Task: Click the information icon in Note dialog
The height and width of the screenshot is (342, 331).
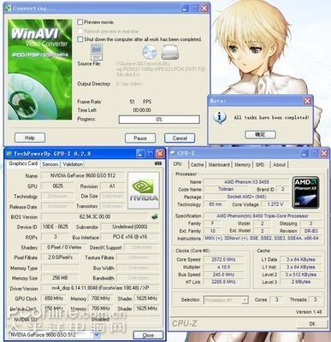Action: coord(220,117)
